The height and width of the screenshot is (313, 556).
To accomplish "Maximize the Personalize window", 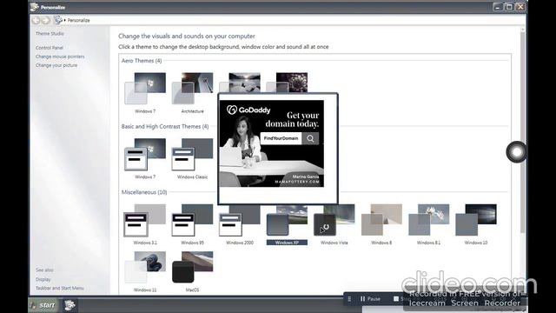I will (x=509, y=7).
